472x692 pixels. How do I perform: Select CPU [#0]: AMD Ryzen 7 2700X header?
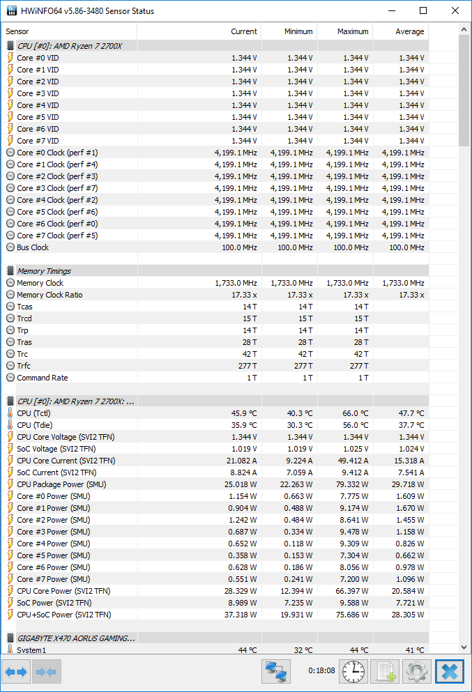point(215,46)
